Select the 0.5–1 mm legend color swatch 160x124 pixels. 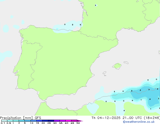click(x=10, y=121)
